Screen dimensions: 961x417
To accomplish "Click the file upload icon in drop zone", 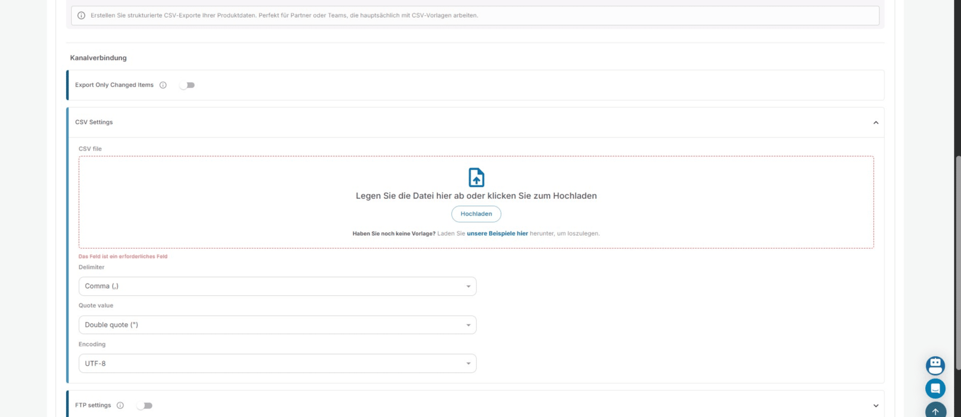I will (476, 177).
